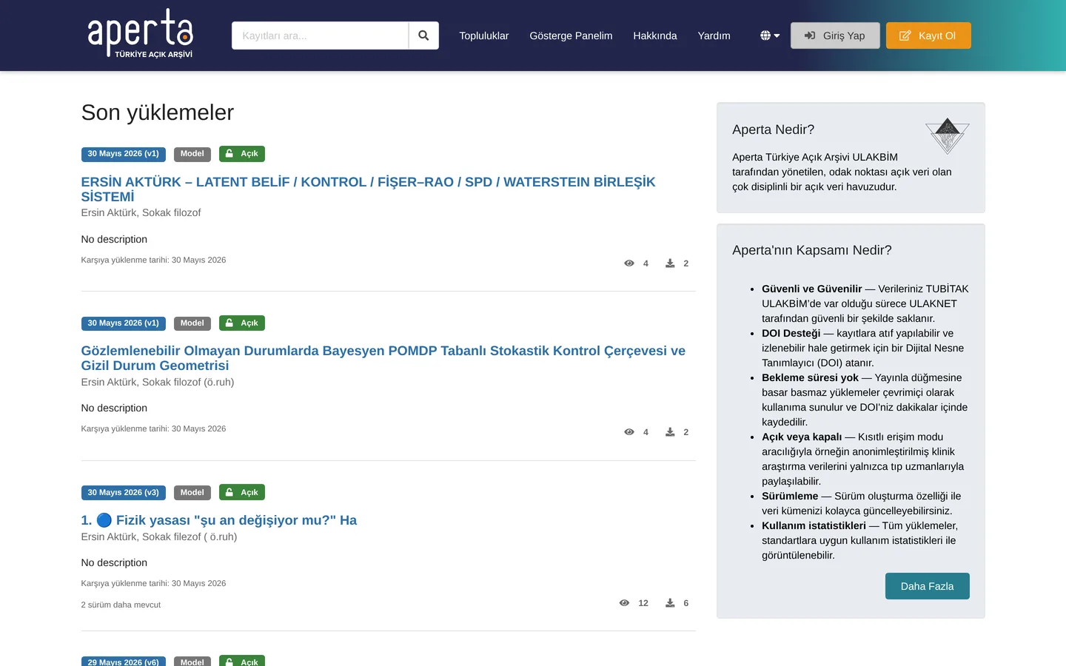Click the Aperta Türkiye Açık Arşivi logo
Screen dimensions: 1066x666
140,34
